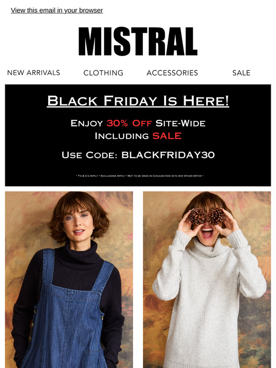This screenshot has height=368, width=276.
Task: Open the 'View this email in your browser' link
Action: coord(57,10)
